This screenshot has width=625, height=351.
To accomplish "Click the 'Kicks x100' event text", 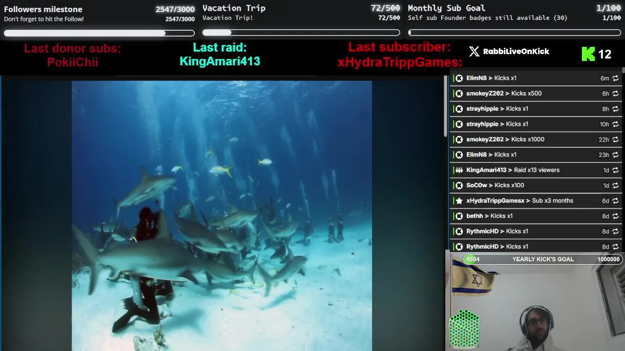I will [x=509, y=185].
